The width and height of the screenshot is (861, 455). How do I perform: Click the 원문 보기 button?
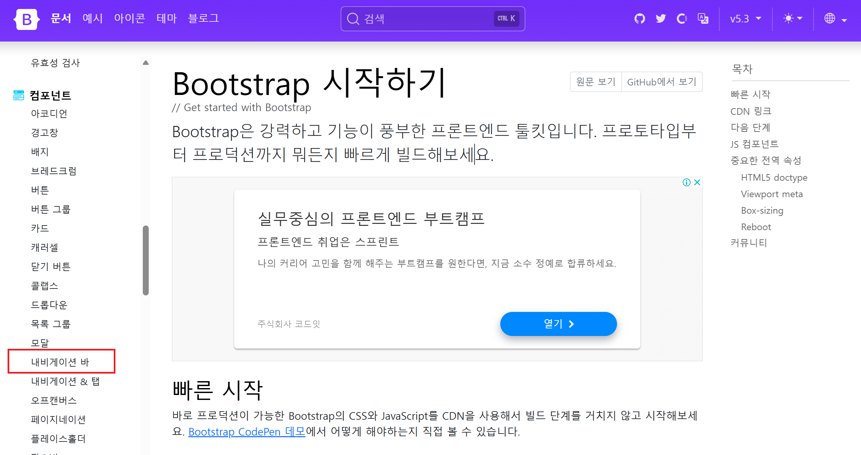[596, 82]
